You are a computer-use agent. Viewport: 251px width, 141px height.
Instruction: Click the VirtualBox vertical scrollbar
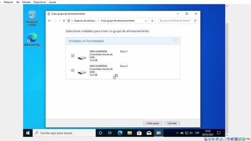(x=227, y=78)
